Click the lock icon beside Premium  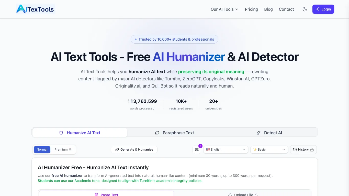pyautogui.click(x=70, y=150)
